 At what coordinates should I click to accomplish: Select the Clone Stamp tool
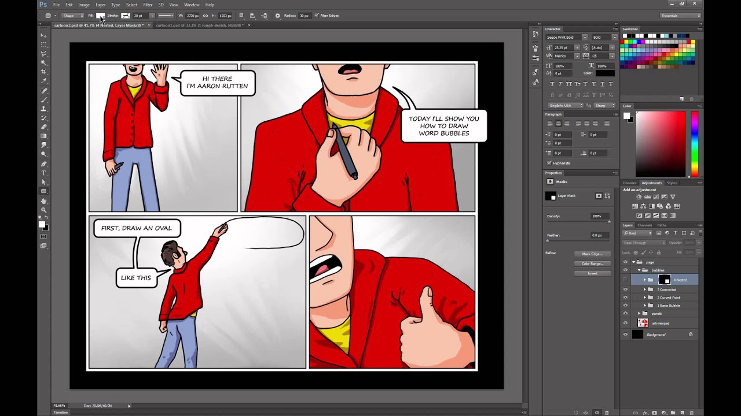pos(43,109)
